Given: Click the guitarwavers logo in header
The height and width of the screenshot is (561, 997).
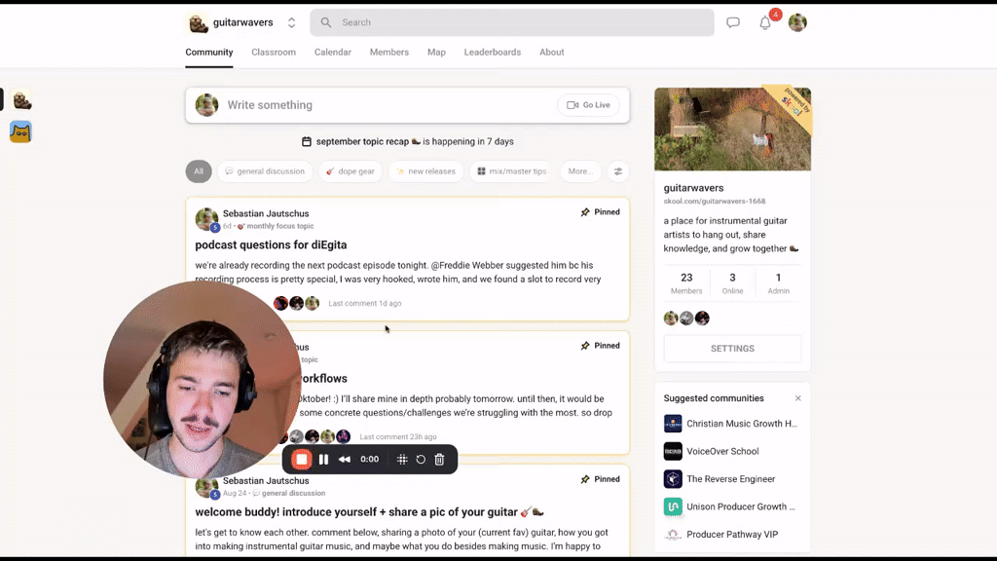Looking at the screenshot, I should (x=199, y=23).
